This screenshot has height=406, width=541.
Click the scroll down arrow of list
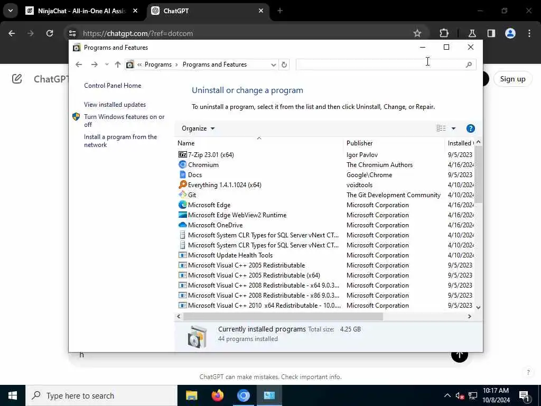478,307
